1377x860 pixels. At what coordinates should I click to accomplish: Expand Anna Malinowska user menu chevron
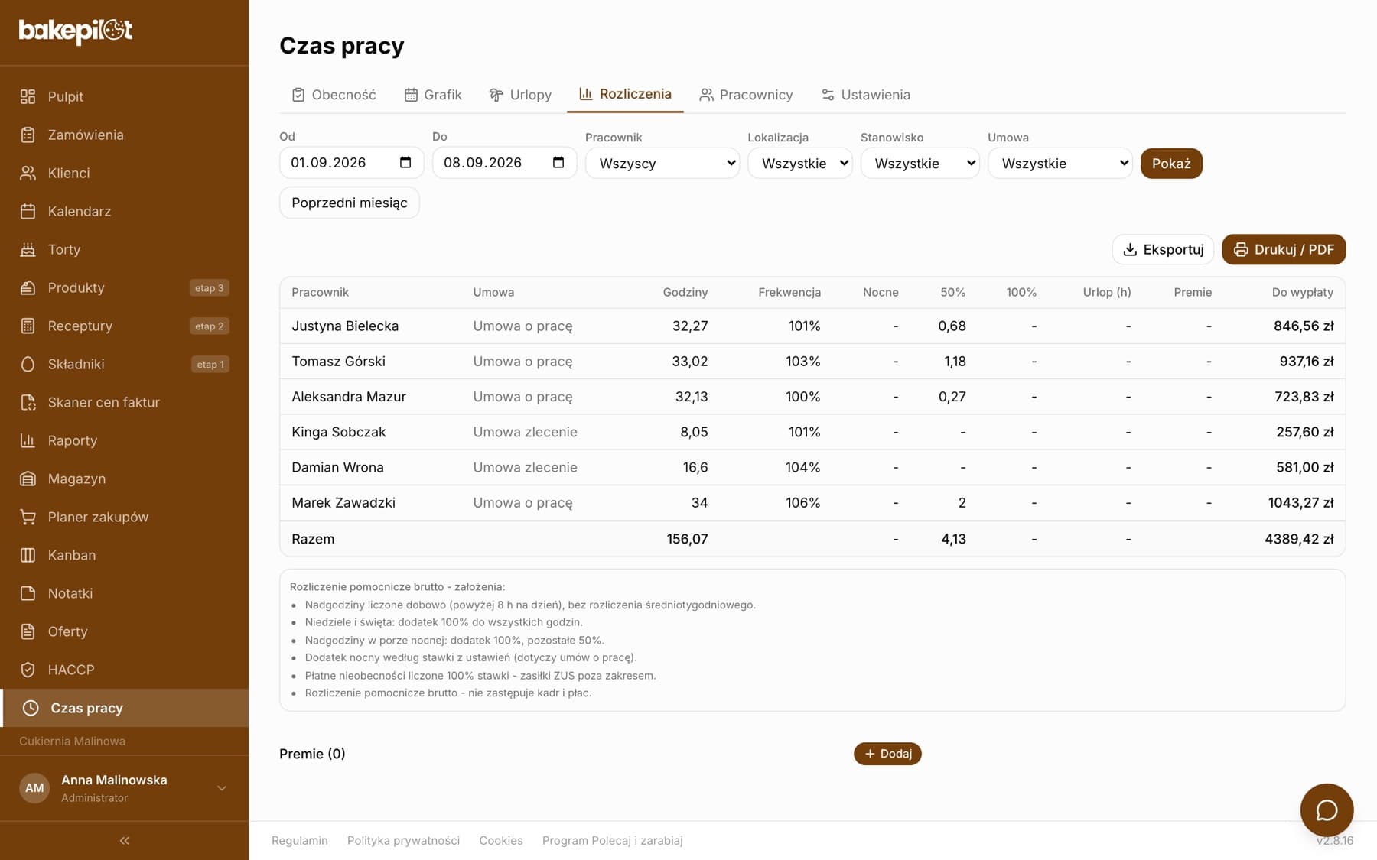pyautogui.click(x=222, y=788)
